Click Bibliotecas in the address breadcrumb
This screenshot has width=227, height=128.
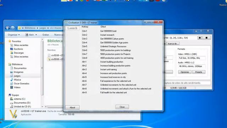[30, 28]
